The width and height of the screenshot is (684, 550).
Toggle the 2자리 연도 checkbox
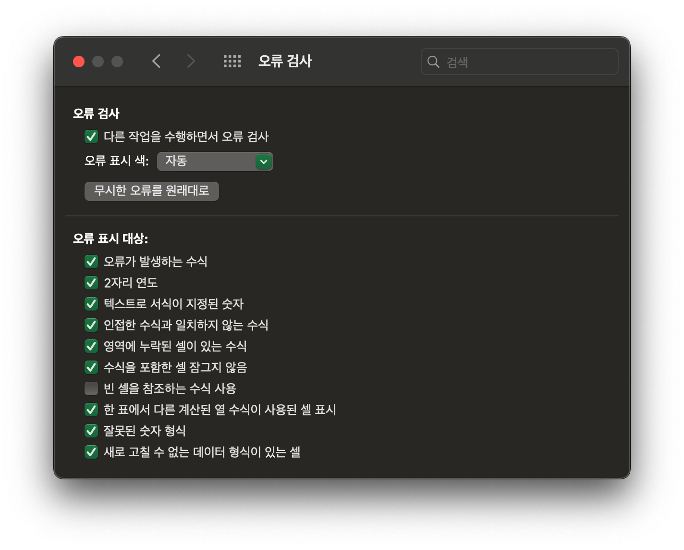(91, 283)
